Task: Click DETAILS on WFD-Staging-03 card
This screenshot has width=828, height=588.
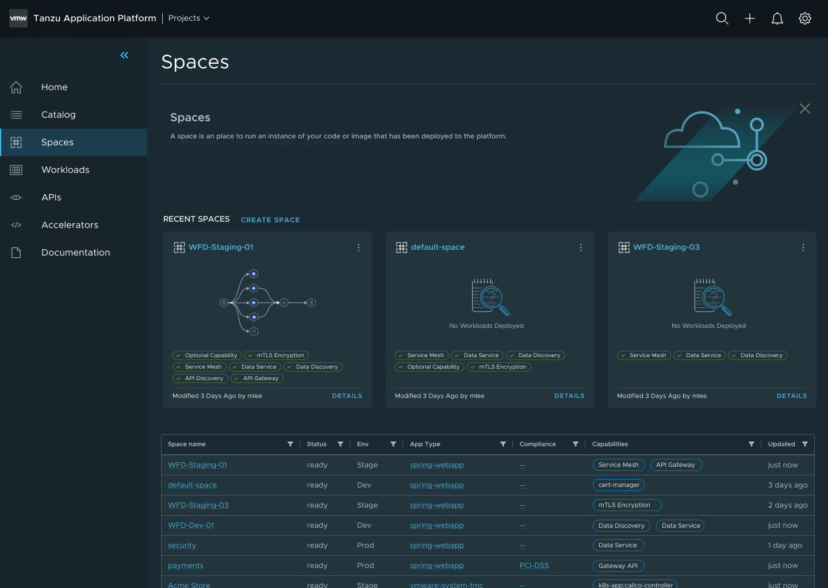Action: (x=792, y=396)
